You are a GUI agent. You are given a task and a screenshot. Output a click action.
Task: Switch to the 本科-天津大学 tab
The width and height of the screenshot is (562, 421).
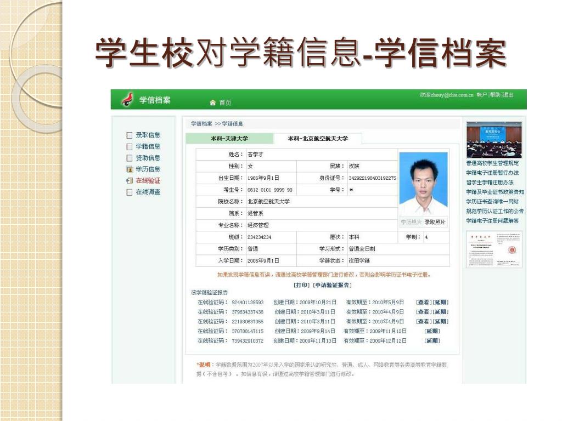click(x=229, y=138)
